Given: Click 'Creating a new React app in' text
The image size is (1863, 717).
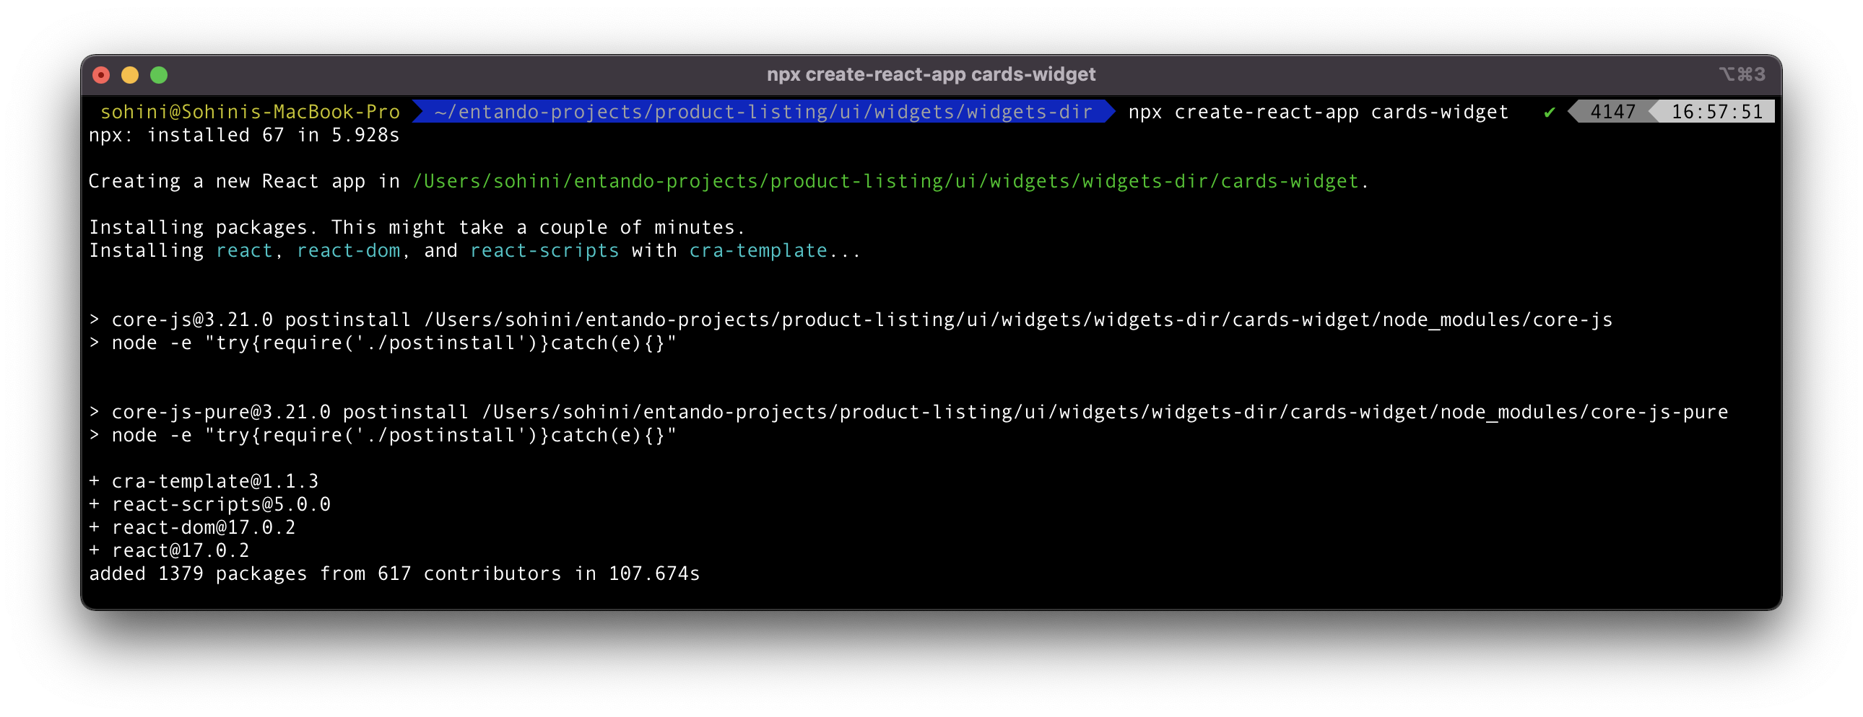Looking at the screenshot, I should point(244,182).
